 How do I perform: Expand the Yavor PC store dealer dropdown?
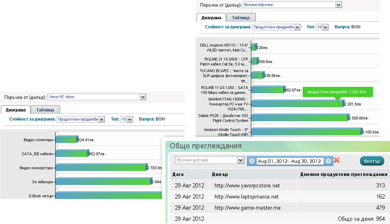tap(97, 97)
